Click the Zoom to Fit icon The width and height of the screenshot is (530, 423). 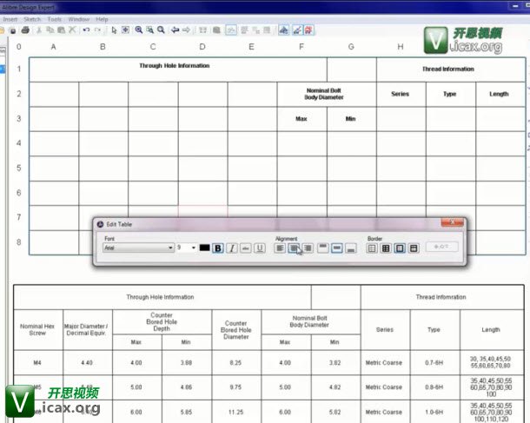pos(125,30)
